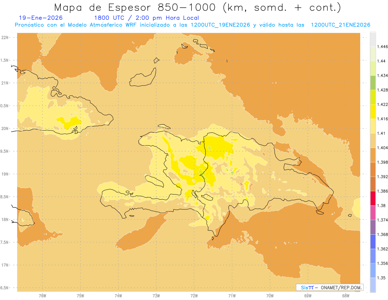The width and height of the screenshot is (388, 300).
Task: Click the colorbar value '1.434'
Action: 382,76
